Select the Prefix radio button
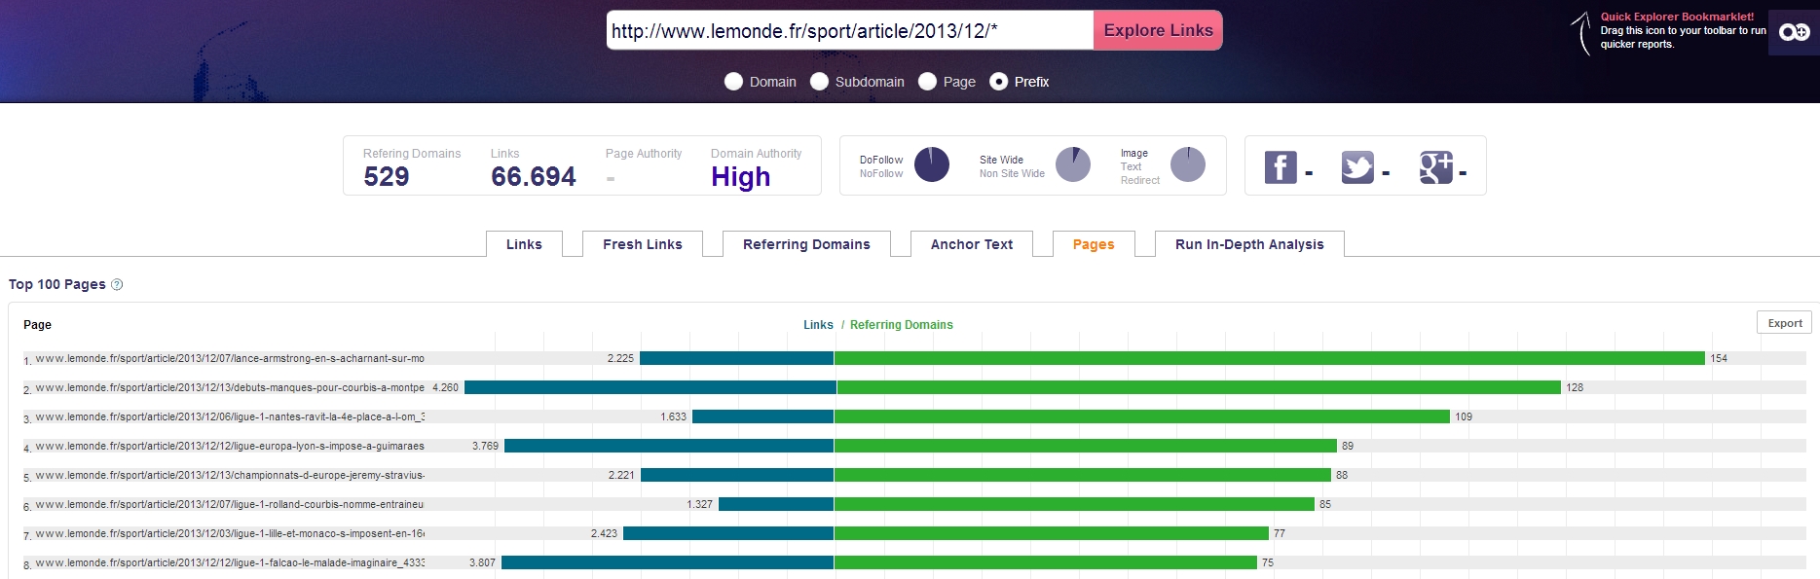This screenshot has height=579, width=1820. coord(998,82)
